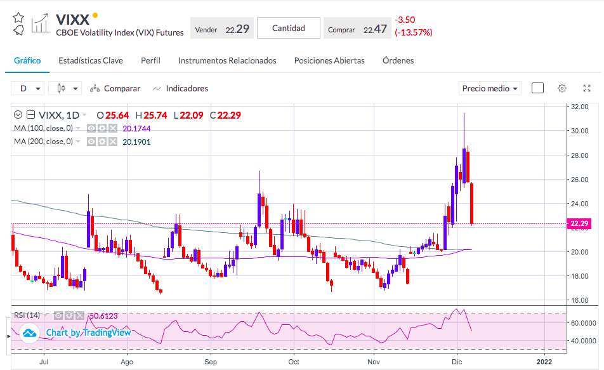Click the CBOE Volatility Index (VIX) Futures name
This screenshot has height=370, width=604.
pos(119,32)
